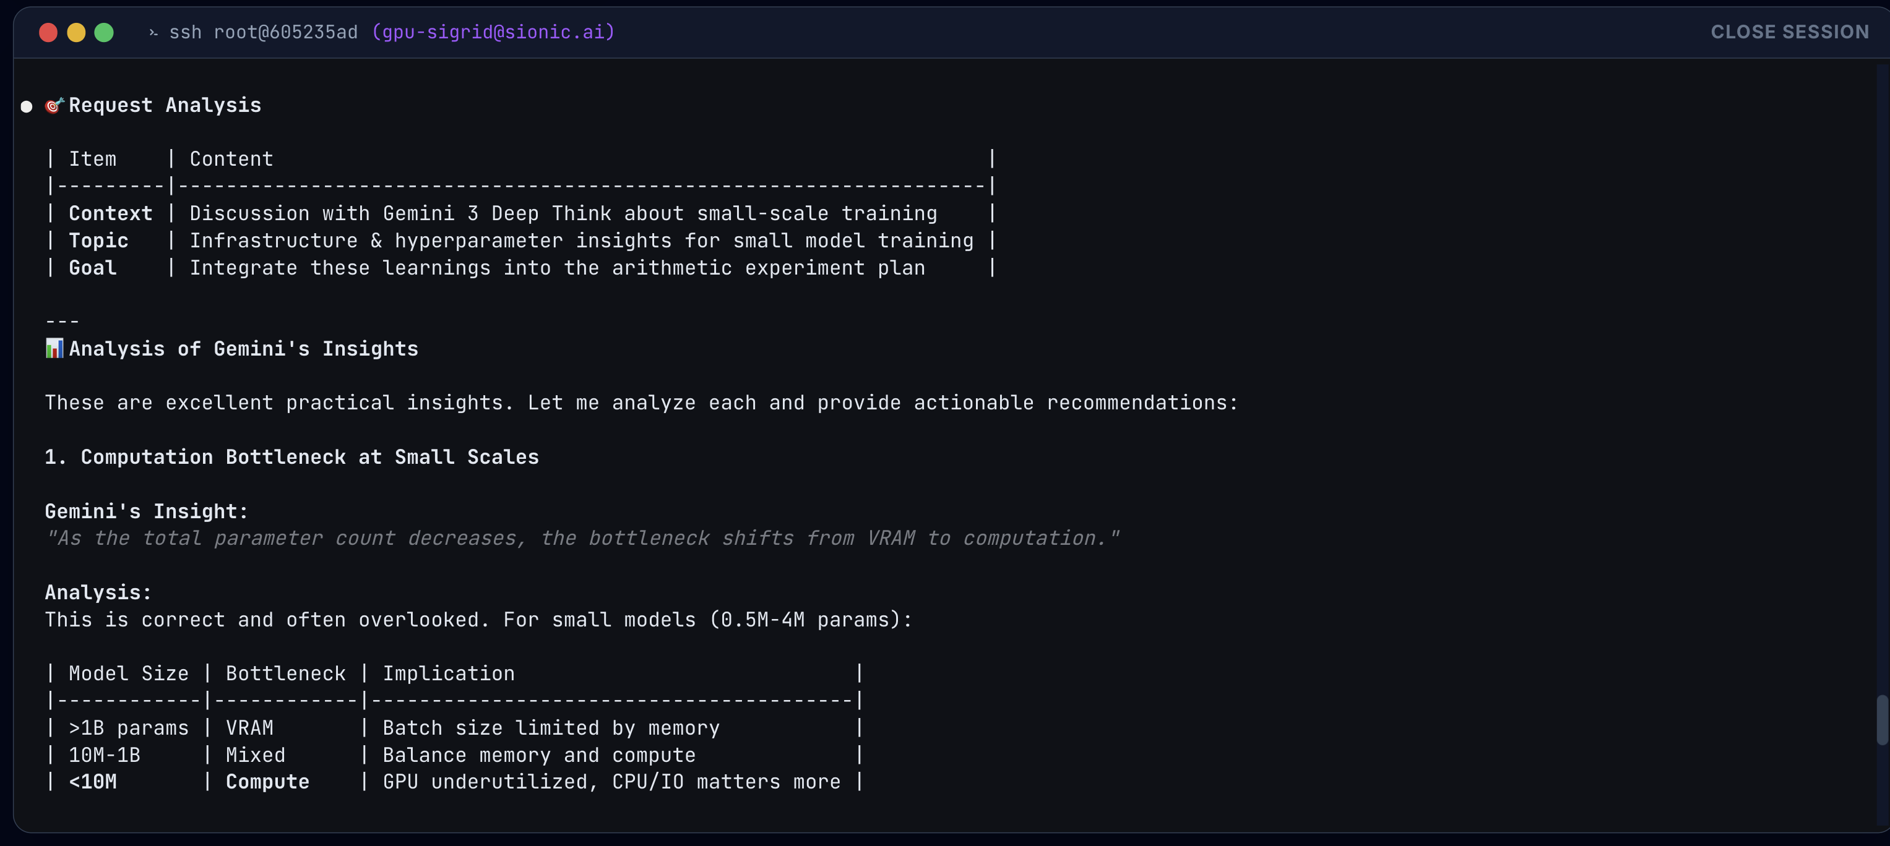
Task: Click the bar chart emoji icon
Action: (54, 348)
